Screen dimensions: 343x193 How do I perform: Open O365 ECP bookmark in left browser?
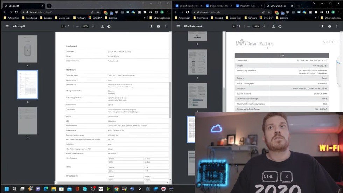coord(95,18)
